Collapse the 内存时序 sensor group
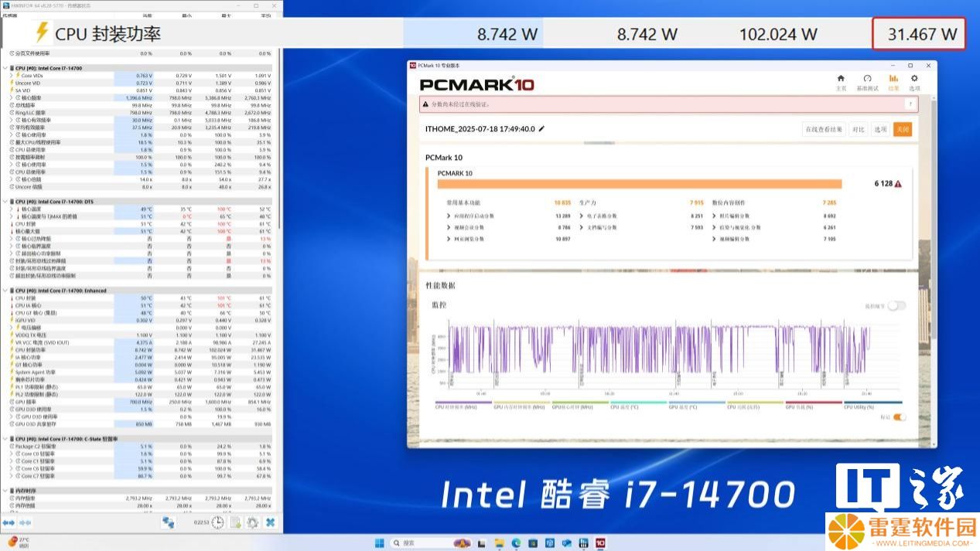 point(5,491)
